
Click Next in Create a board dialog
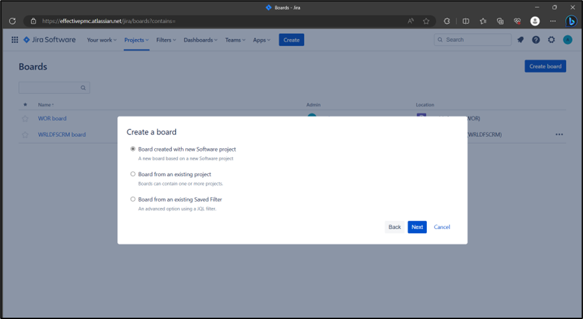coord(417,227)
